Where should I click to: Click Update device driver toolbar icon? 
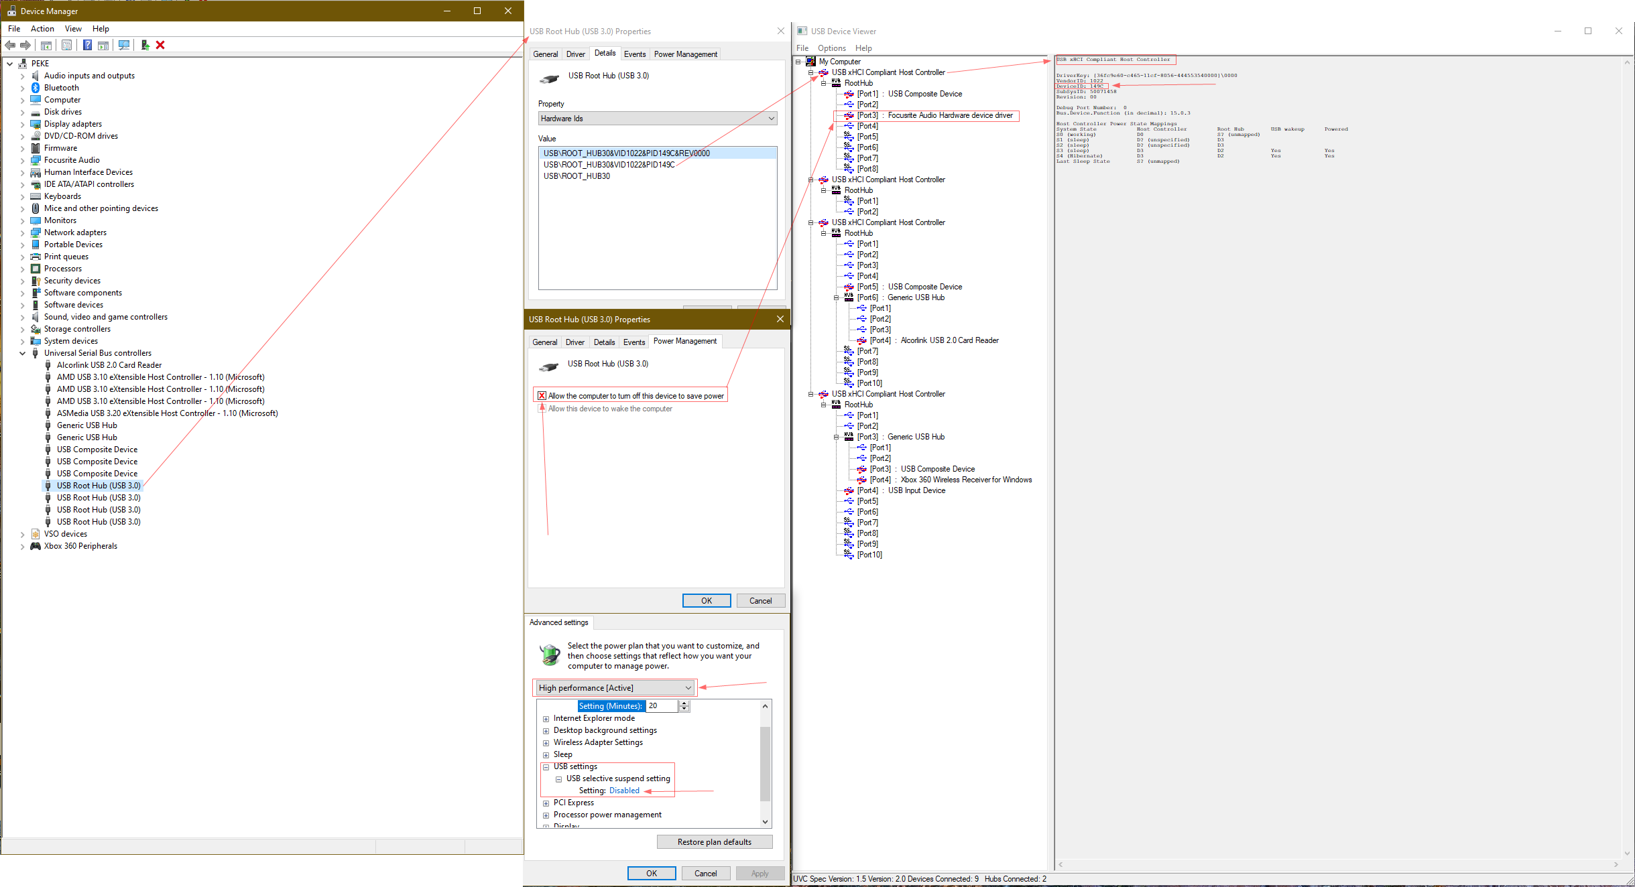tap(145, 45)
